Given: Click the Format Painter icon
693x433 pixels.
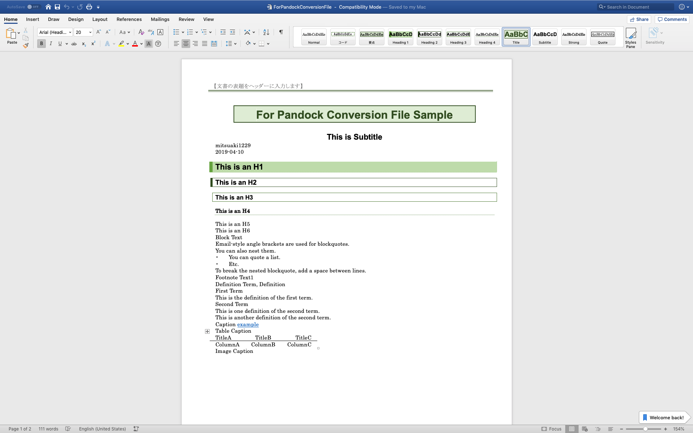Looking at the screenshot, I should tap(26, 45).
